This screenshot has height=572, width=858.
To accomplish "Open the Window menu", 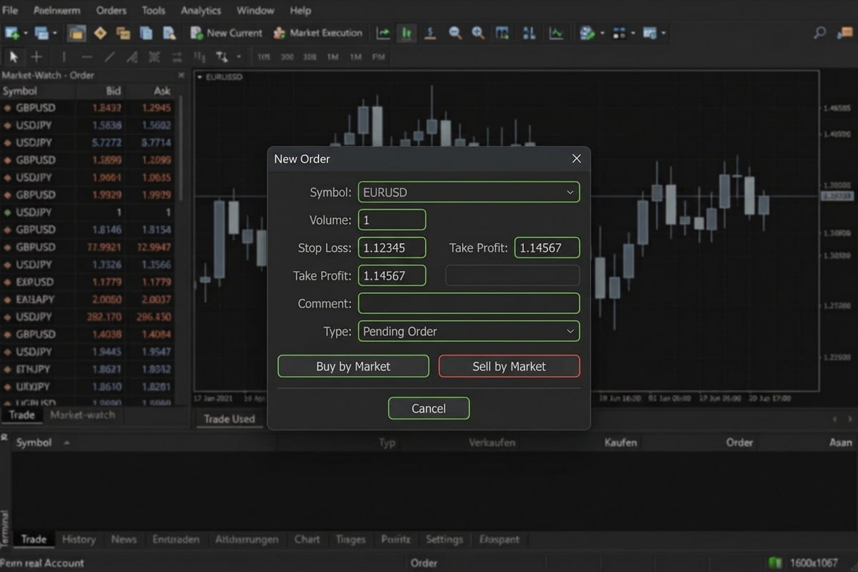I will [255, 10].
